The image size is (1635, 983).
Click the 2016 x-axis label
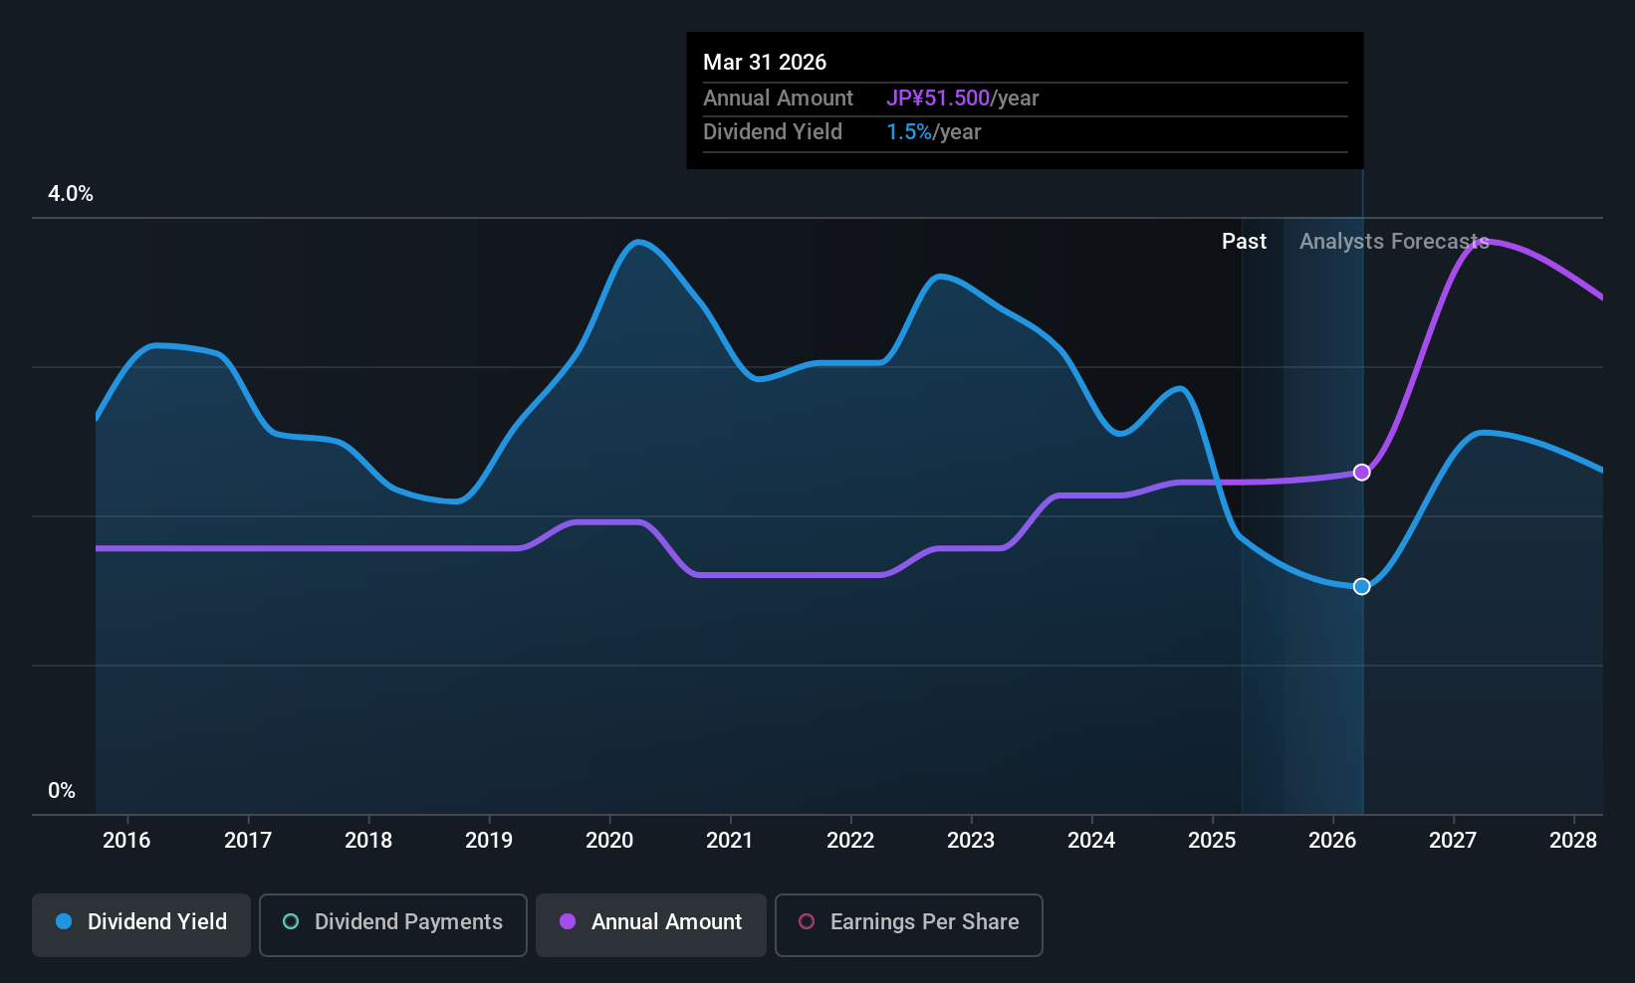(126, 841)
